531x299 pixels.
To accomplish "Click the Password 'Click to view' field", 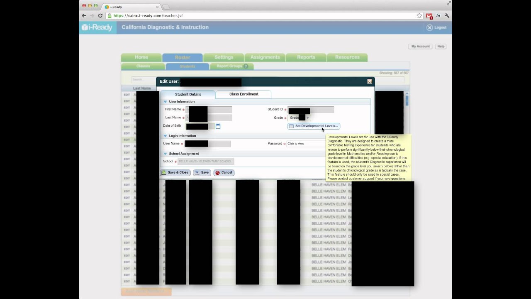I will [306, 144].
